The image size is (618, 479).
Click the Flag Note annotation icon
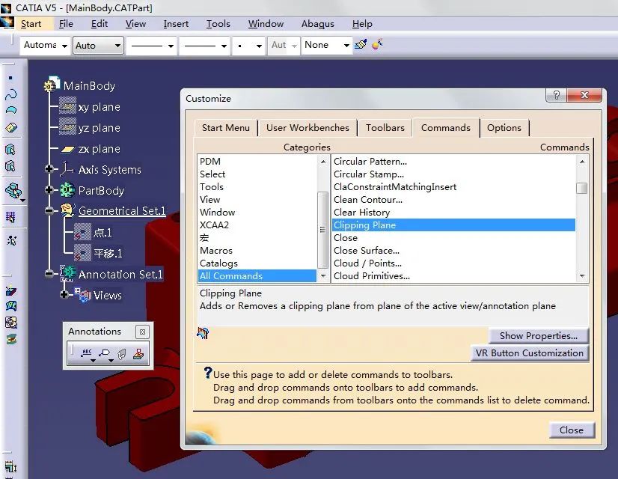click(x=105, y=354)
